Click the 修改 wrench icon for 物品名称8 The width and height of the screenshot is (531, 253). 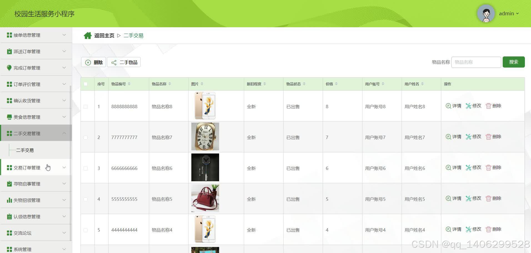(x=469, y=106)
